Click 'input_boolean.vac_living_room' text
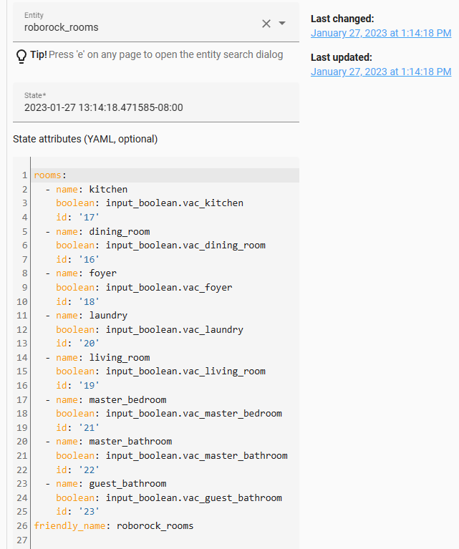Image resolution: width=459 pixels, height=549 pixels. point(185,371)
